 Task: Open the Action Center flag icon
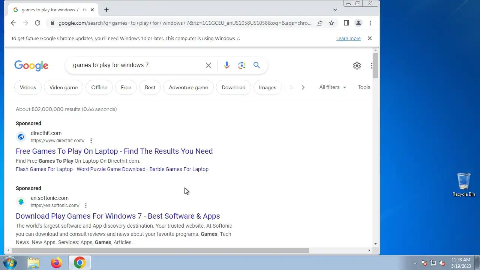[x=424, y=263]
